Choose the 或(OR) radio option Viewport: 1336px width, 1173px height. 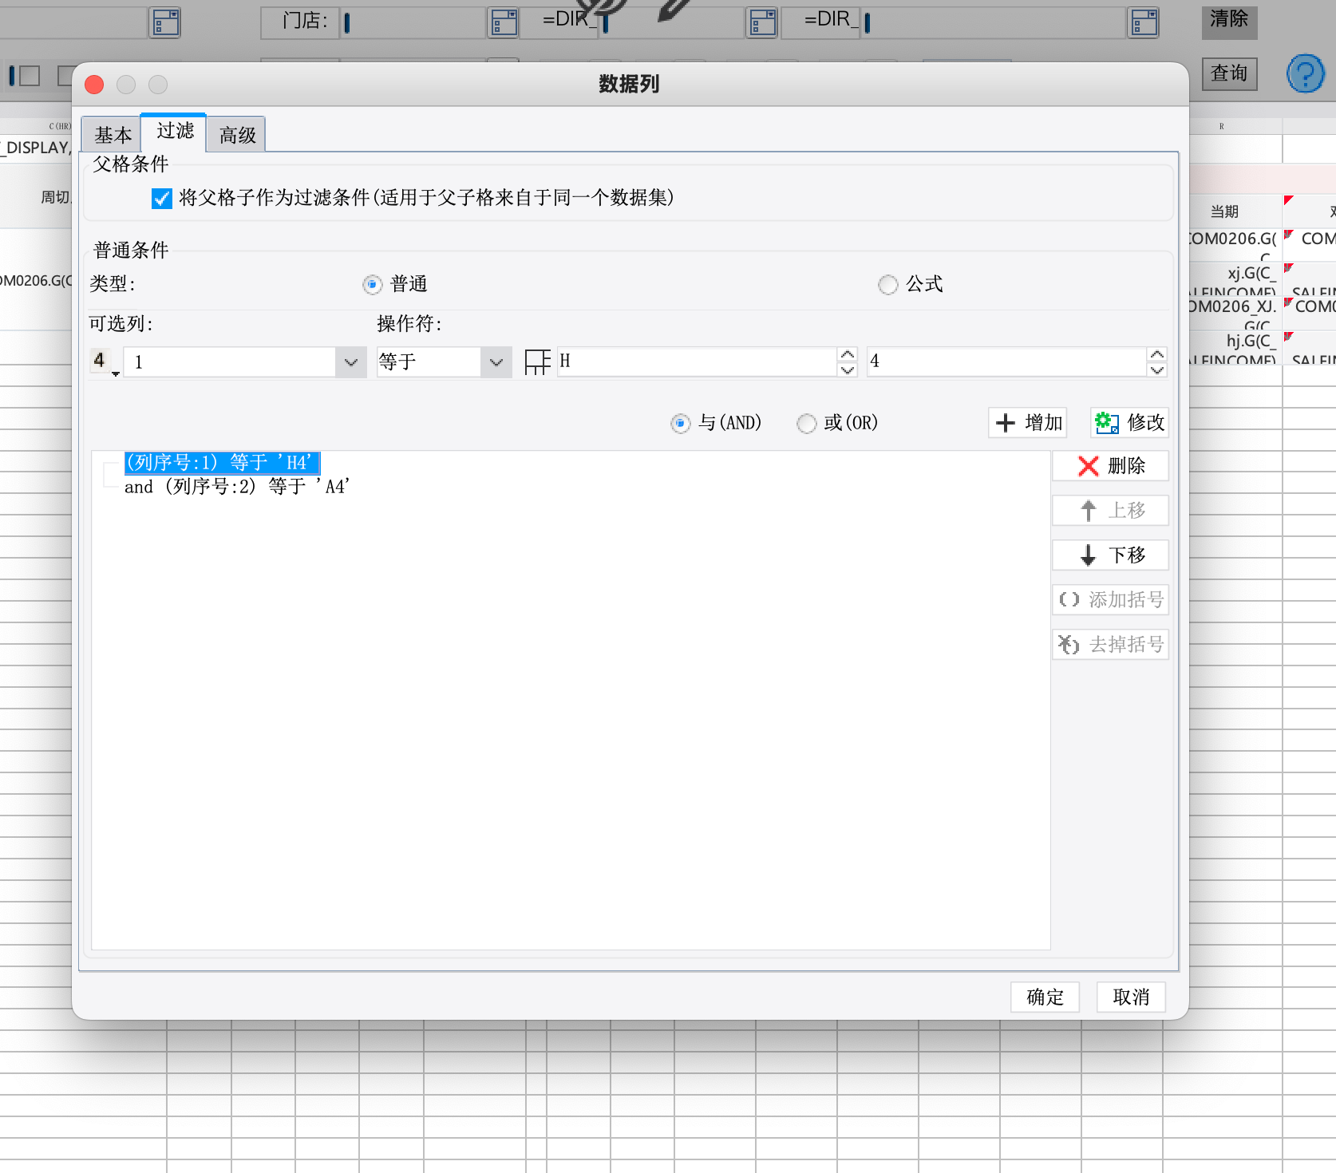click(x=806, y=423)
